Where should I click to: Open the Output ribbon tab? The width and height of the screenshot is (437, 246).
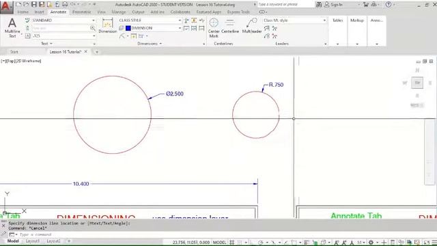coord(138,12)
